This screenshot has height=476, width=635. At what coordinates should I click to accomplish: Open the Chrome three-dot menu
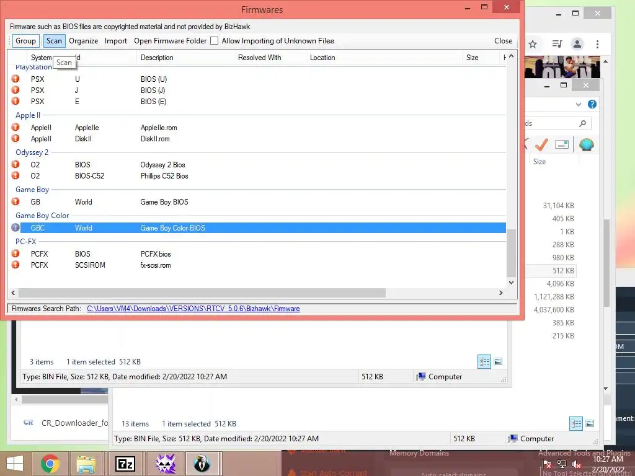coord(597,44)
